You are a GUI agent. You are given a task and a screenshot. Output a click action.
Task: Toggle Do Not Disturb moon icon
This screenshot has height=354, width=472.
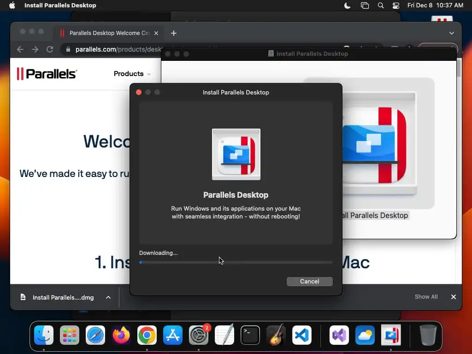[x=347, y=6]
